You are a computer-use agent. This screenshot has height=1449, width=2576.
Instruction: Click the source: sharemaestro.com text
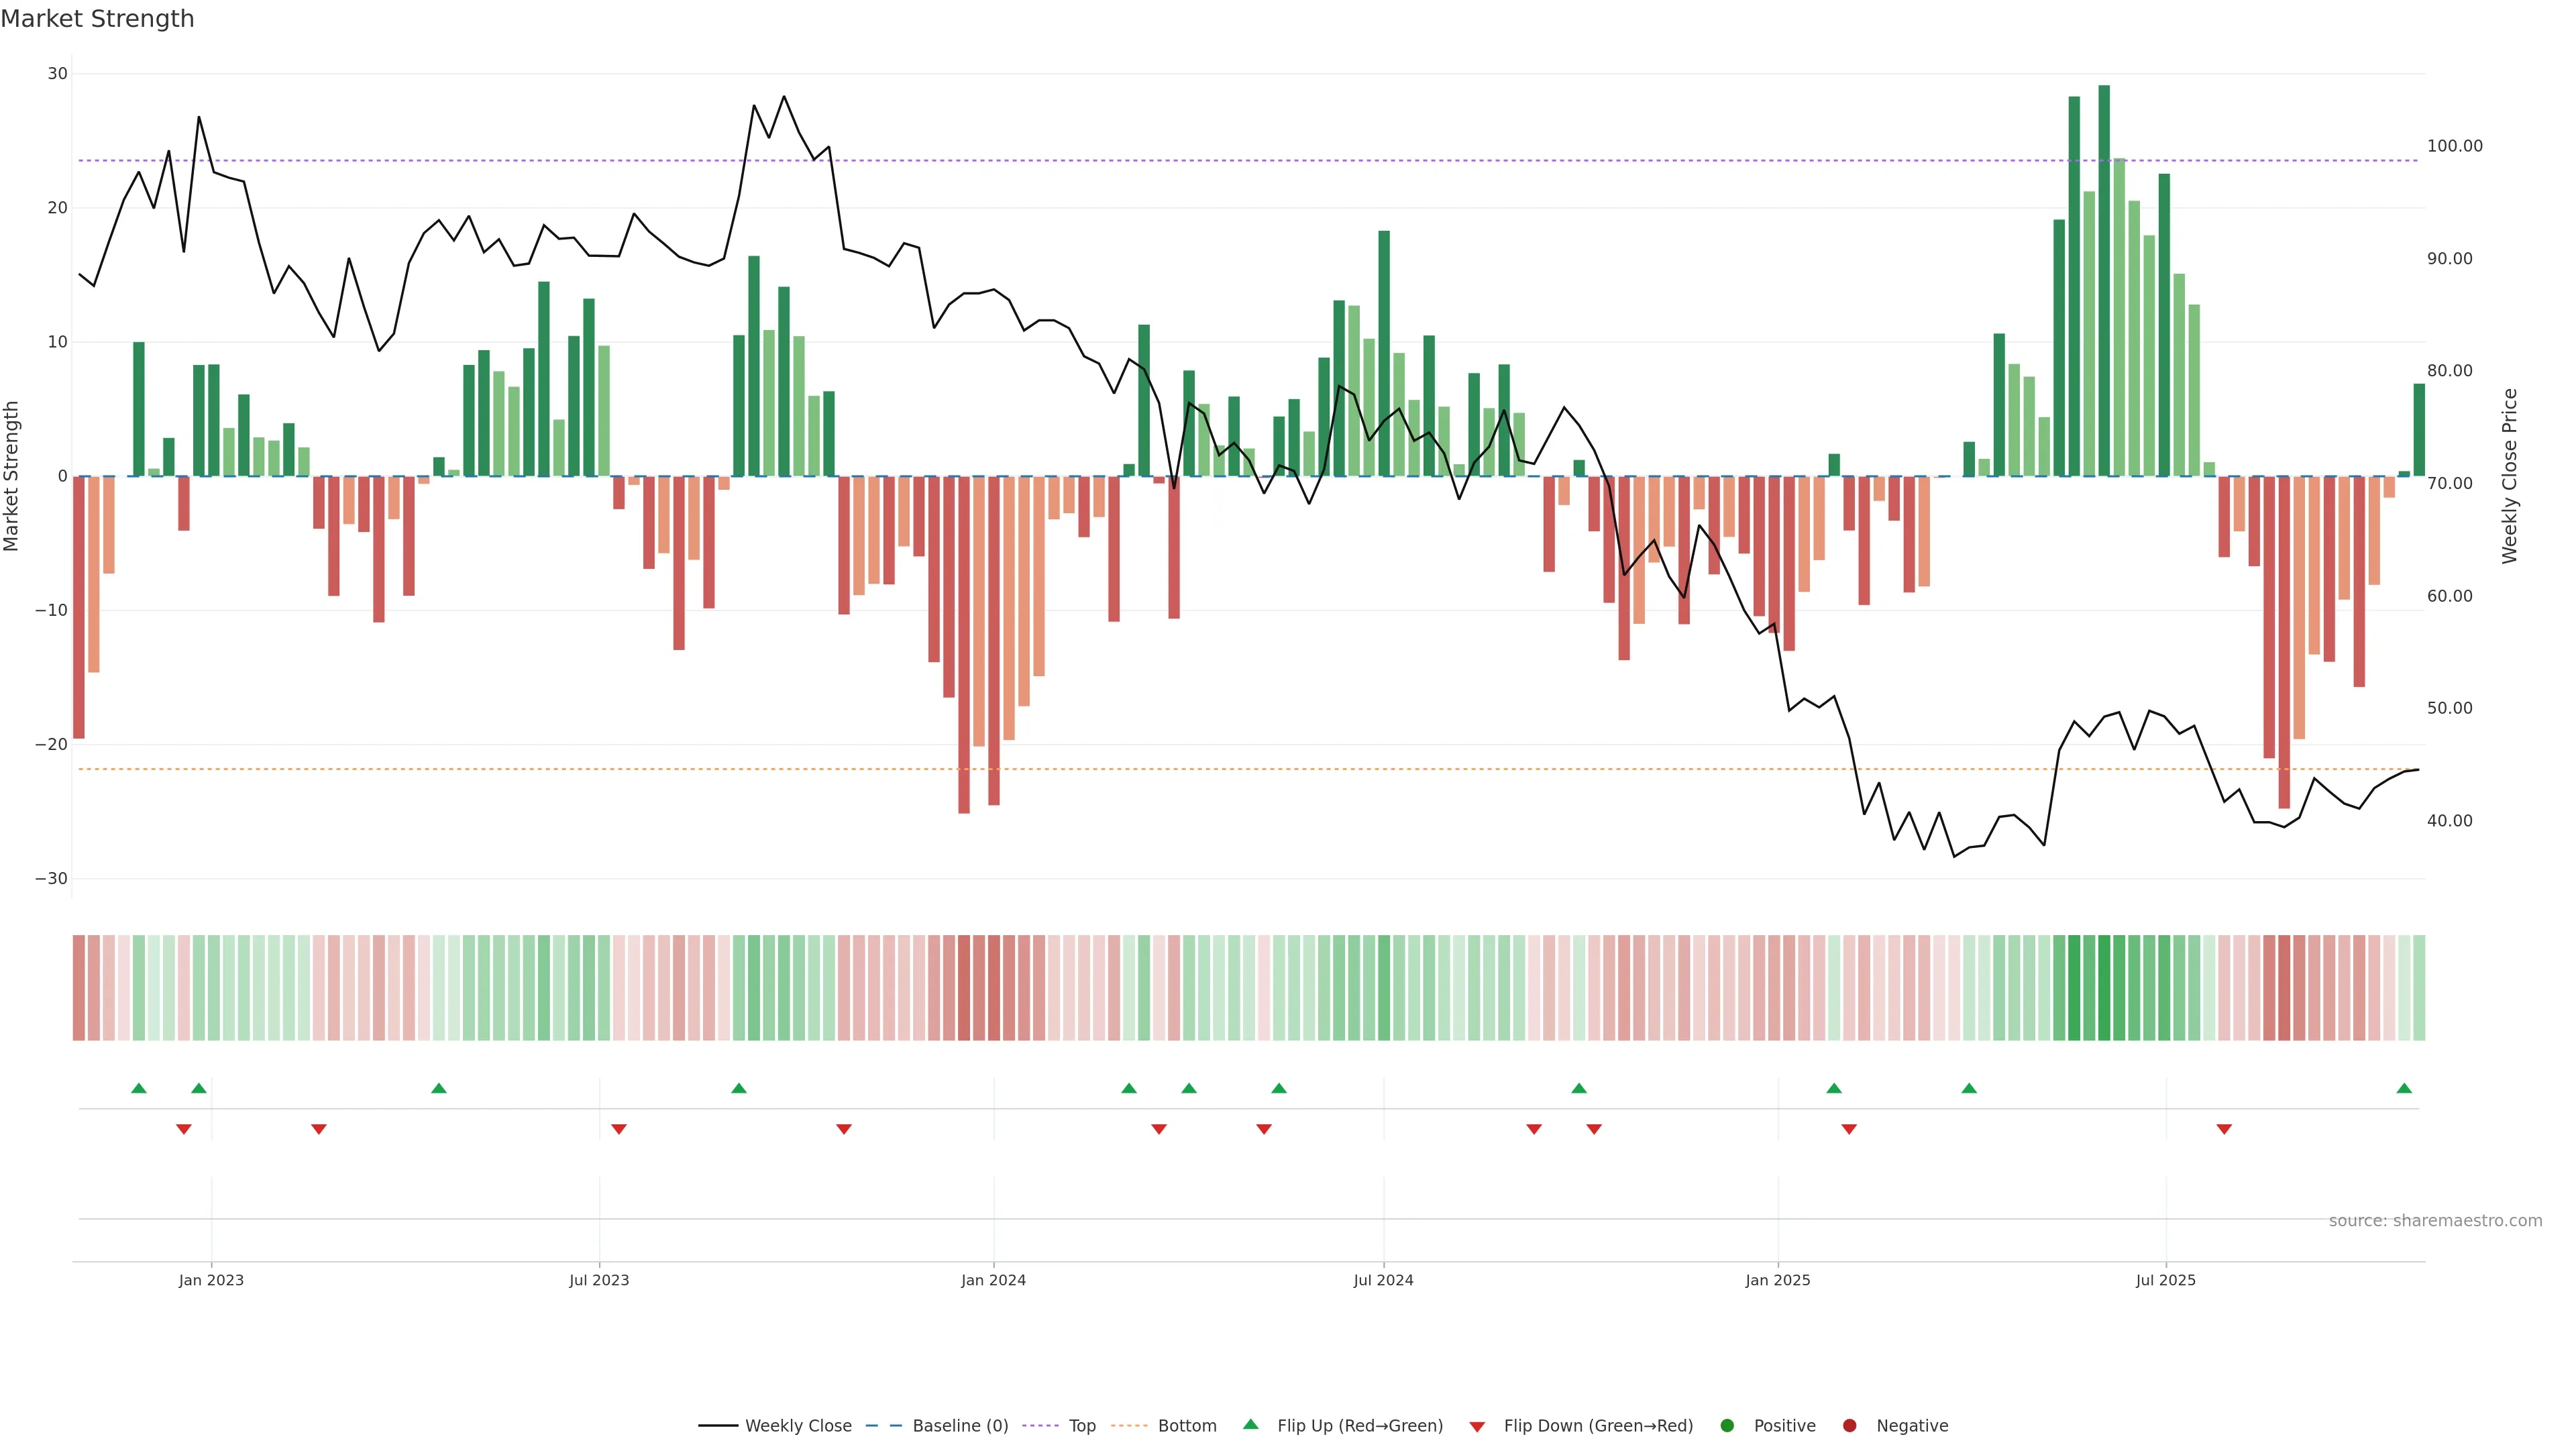coord(2435,1220)
